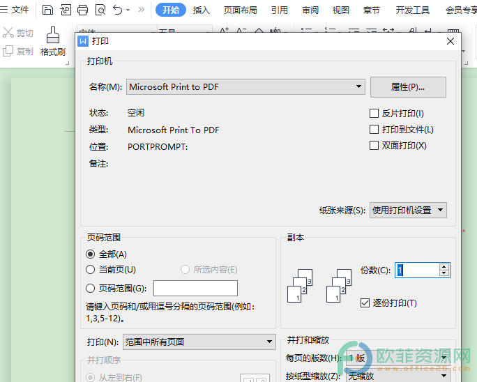Open the 开发工具 tab

[x=413, y=10]
